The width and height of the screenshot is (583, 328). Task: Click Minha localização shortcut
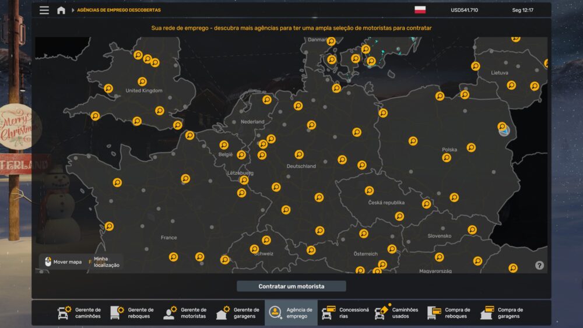[x=104, y=262]
